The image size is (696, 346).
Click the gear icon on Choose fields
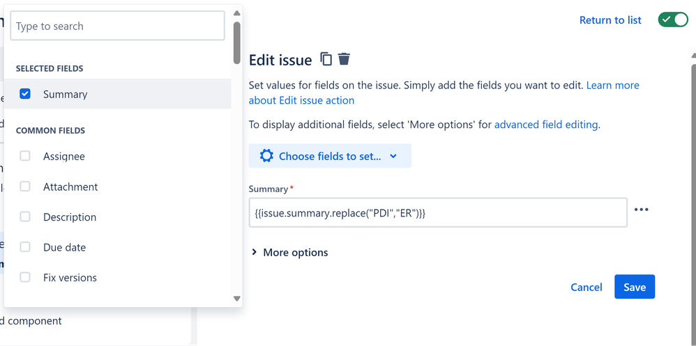[266, 156]
